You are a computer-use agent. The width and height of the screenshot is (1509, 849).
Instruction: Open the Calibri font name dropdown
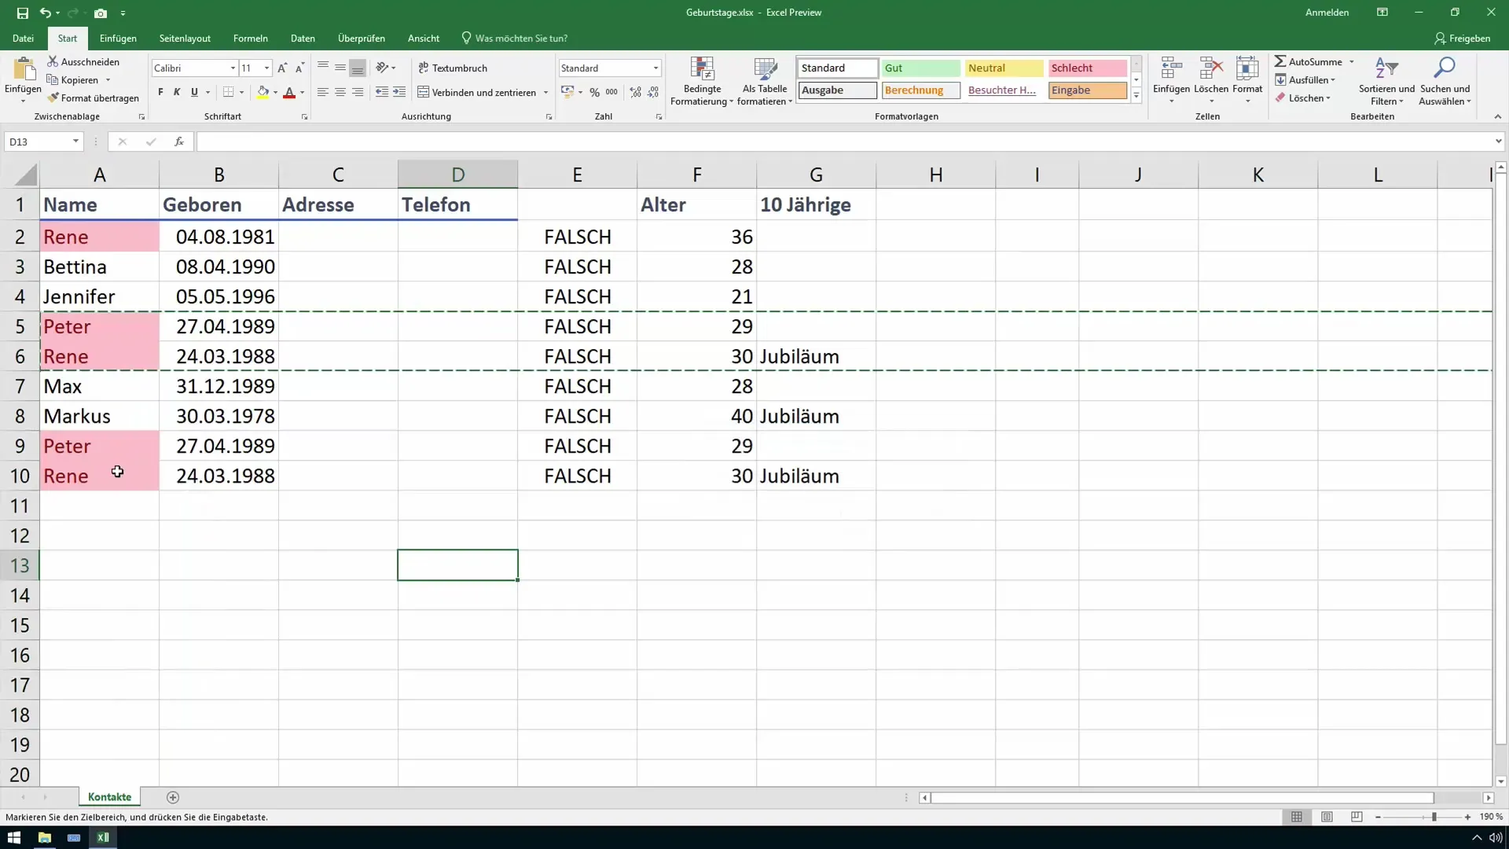233,68
